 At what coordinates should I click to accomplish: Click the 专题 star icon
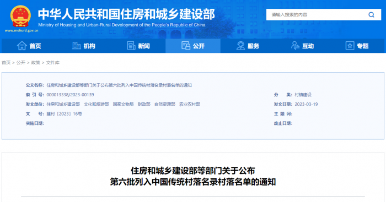pyautogui.click(x=350, y=46)
